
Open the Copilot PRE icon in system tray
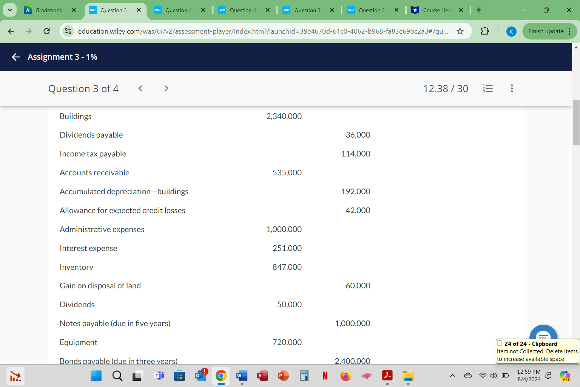[x=565, y=376]
